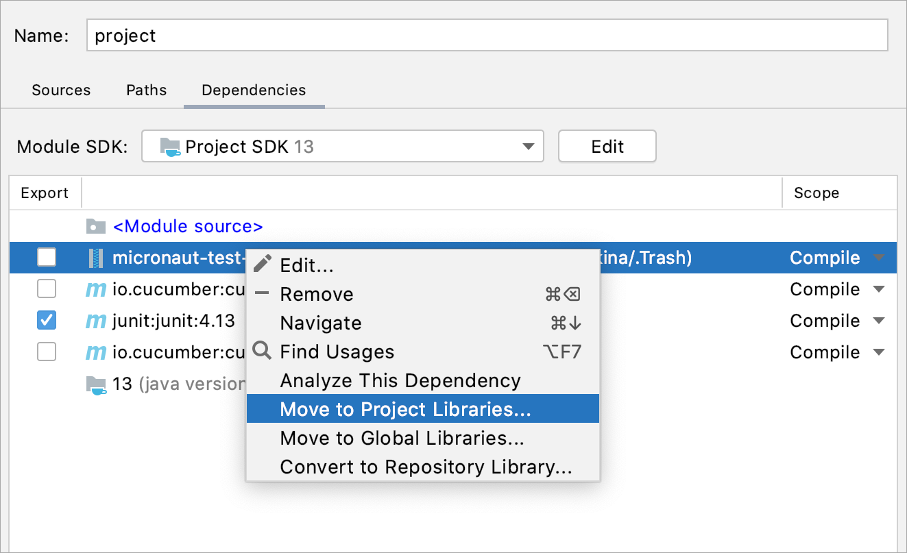
Task: Switch to the Sources tab
Action: (x=61, y=90)
